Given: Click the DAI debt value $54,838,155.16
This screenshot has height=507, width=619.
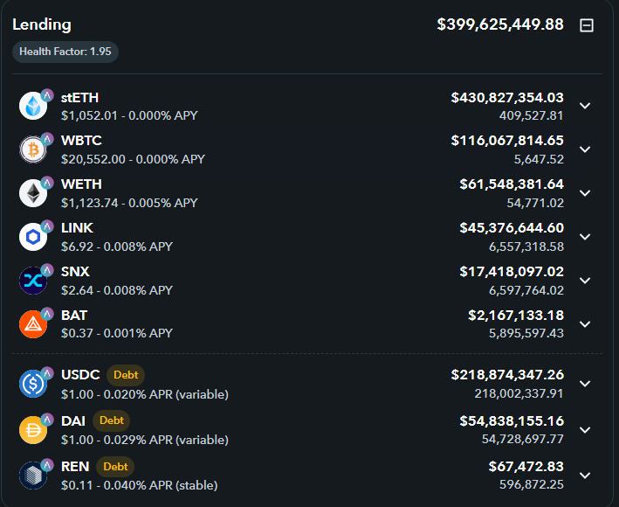Looking at the screenshot, I should 512,421.
